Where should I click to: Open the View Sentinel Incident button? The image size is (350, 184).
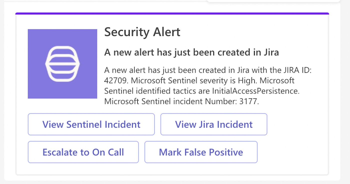pos(91,124)
